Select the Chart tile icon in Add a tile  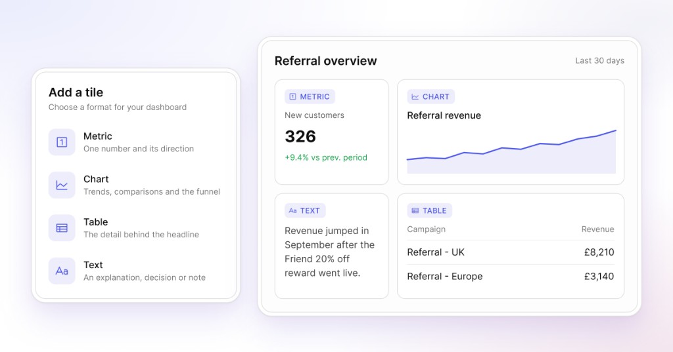(x=62, y=185)
